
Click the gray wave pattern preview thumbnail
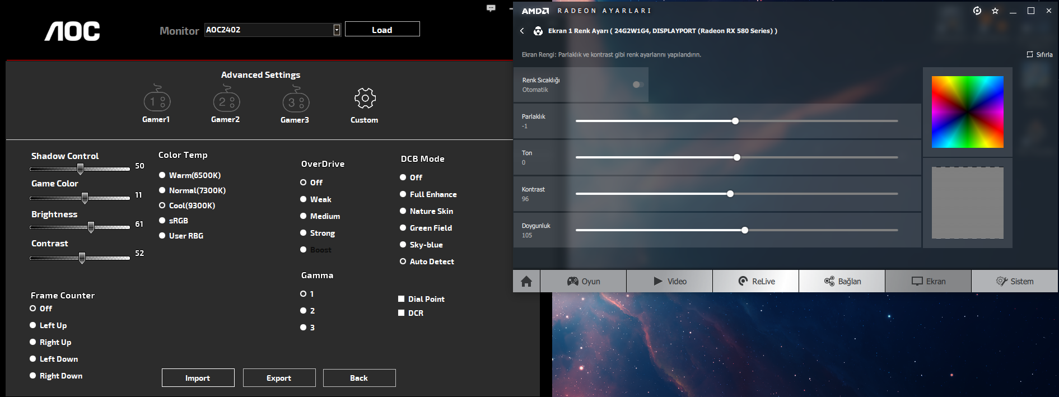coord(968,203)
